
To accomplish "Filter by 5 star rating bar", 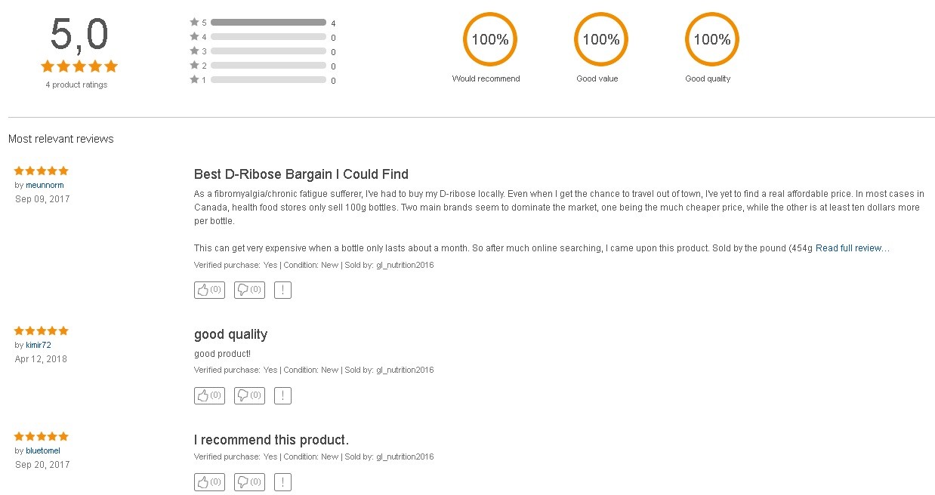I will pos(268,23).
